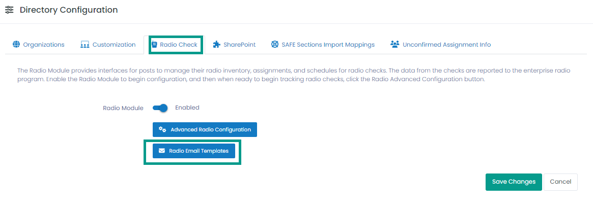Open Advanced Radio Configuration
Viewport: 593px width, 209px height.
click(x=205, y=129)
